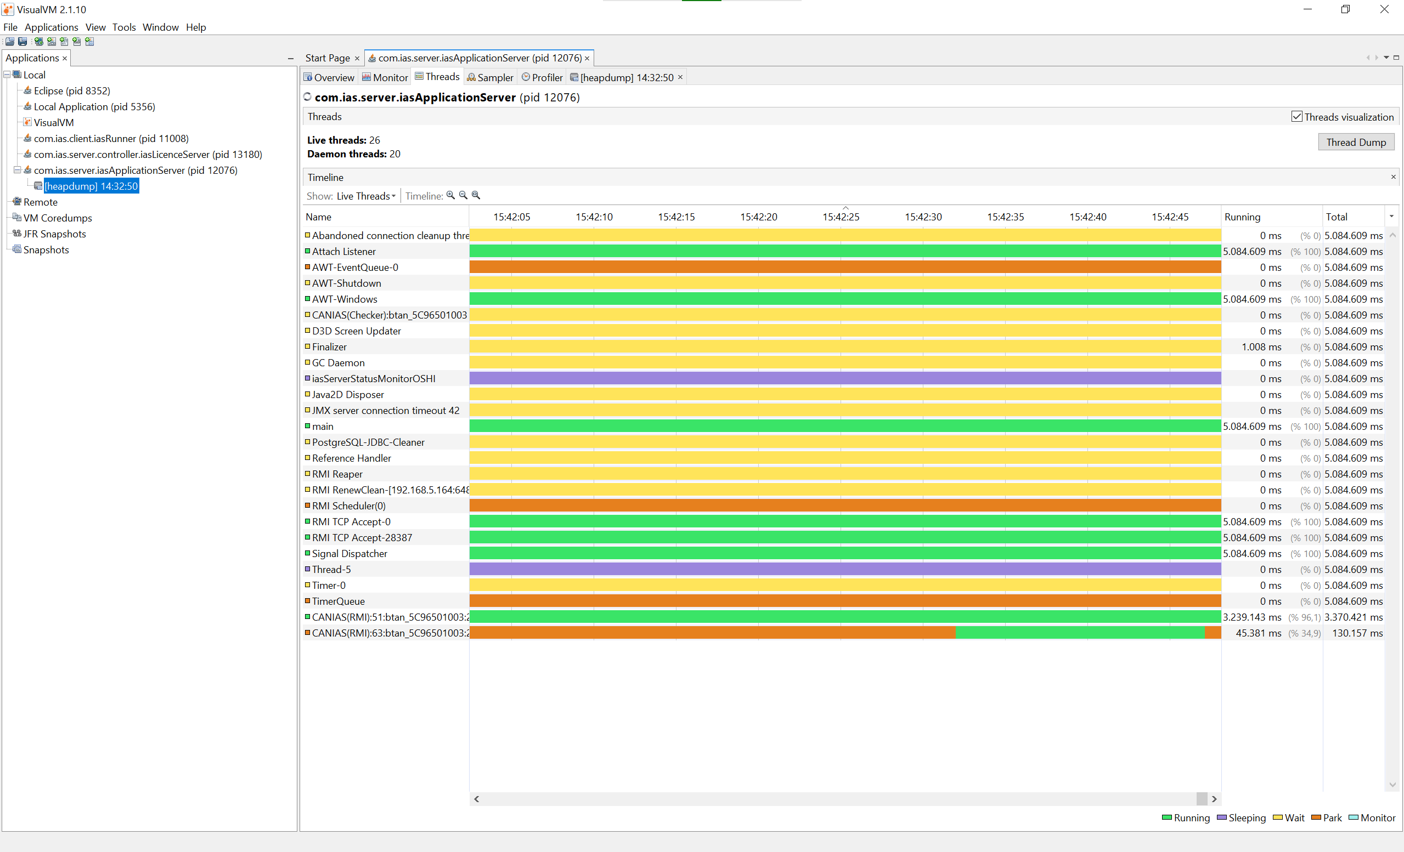The image size is (1404, 852).
Task: Sort threads by the Name column header
Action: [386, 217]
